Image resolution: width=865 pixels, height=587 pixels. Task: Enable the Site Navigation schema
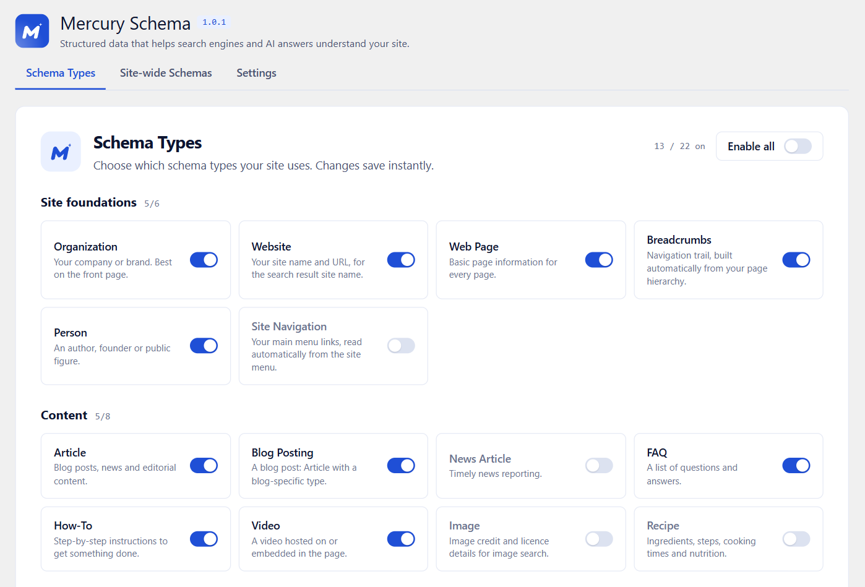pos(401,346)
